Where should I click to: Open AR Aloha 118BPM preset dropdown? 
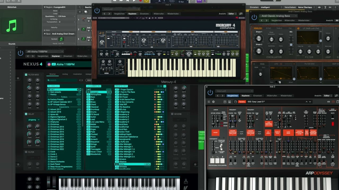point(44,51)
